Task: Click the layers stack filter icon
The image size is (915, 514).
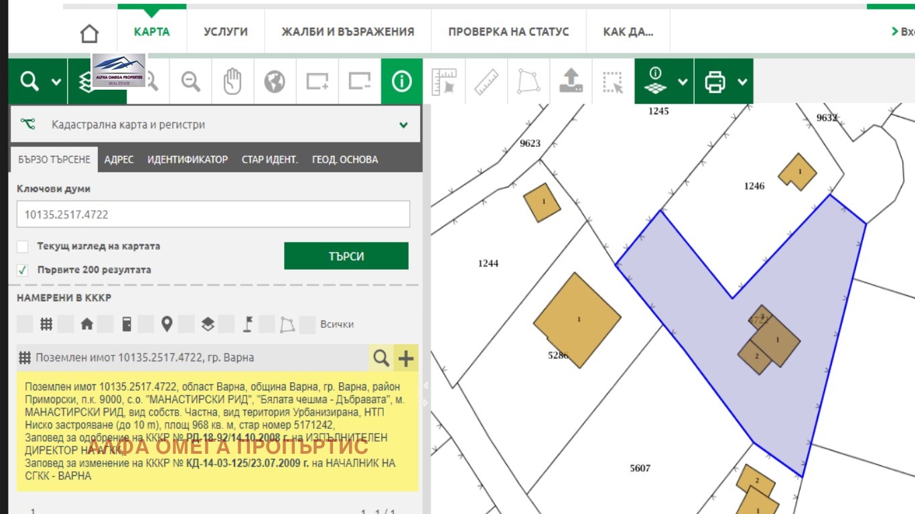Action: click(208, 325)
